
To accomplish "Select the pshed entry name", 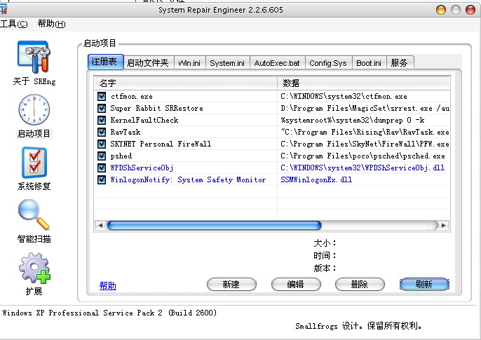I will (121, 156).
